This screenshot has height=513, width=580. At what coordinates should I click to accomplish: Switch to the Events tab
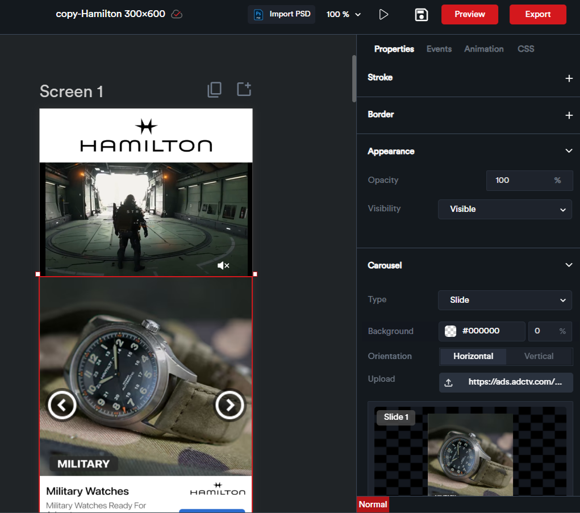pos(439,49)
